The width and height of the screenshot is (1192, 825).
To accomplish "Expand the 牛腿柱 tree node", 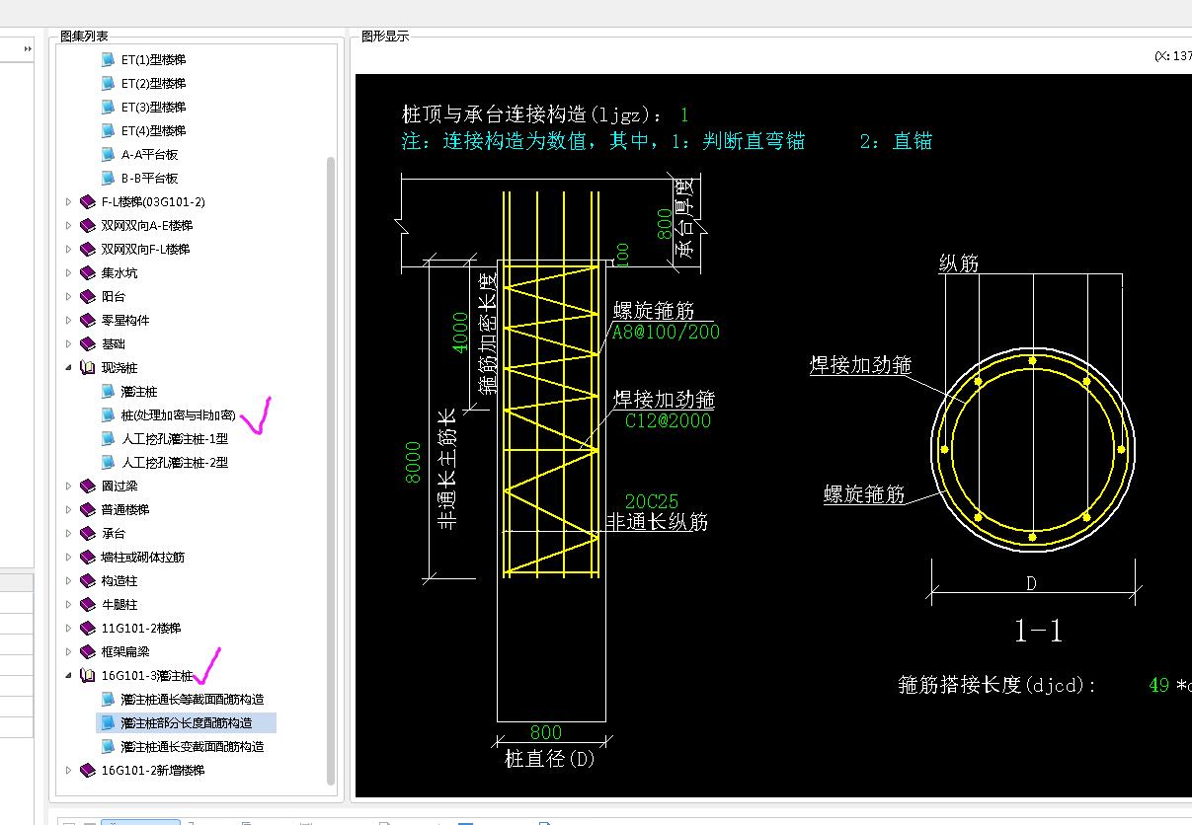I will 68,604.
